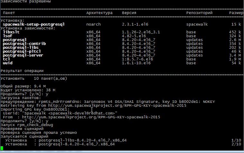Click the Архитектура column header
Screen dimensions: 244x153
pyautogui.click(x=99, y=13)
